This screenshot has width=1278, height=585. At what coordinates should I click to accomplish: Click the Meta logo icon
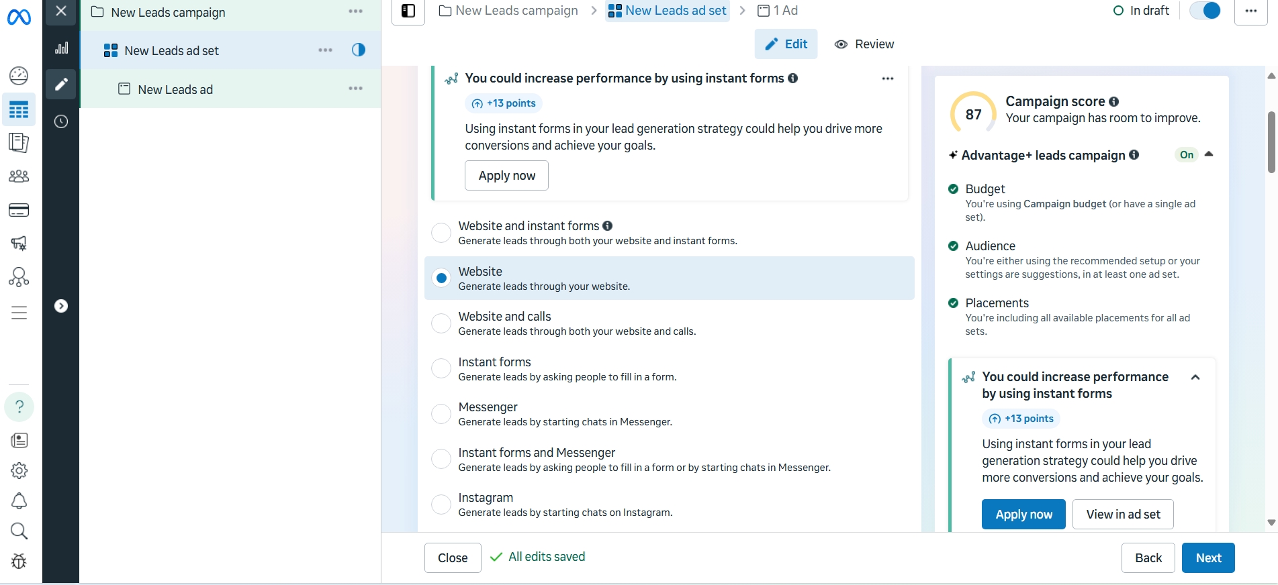pos(19,17)
